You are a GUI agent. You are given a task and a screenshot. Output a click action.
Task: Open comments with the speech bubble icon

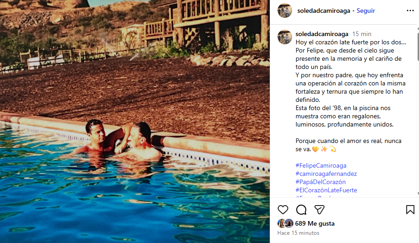(x=301, y=210)
